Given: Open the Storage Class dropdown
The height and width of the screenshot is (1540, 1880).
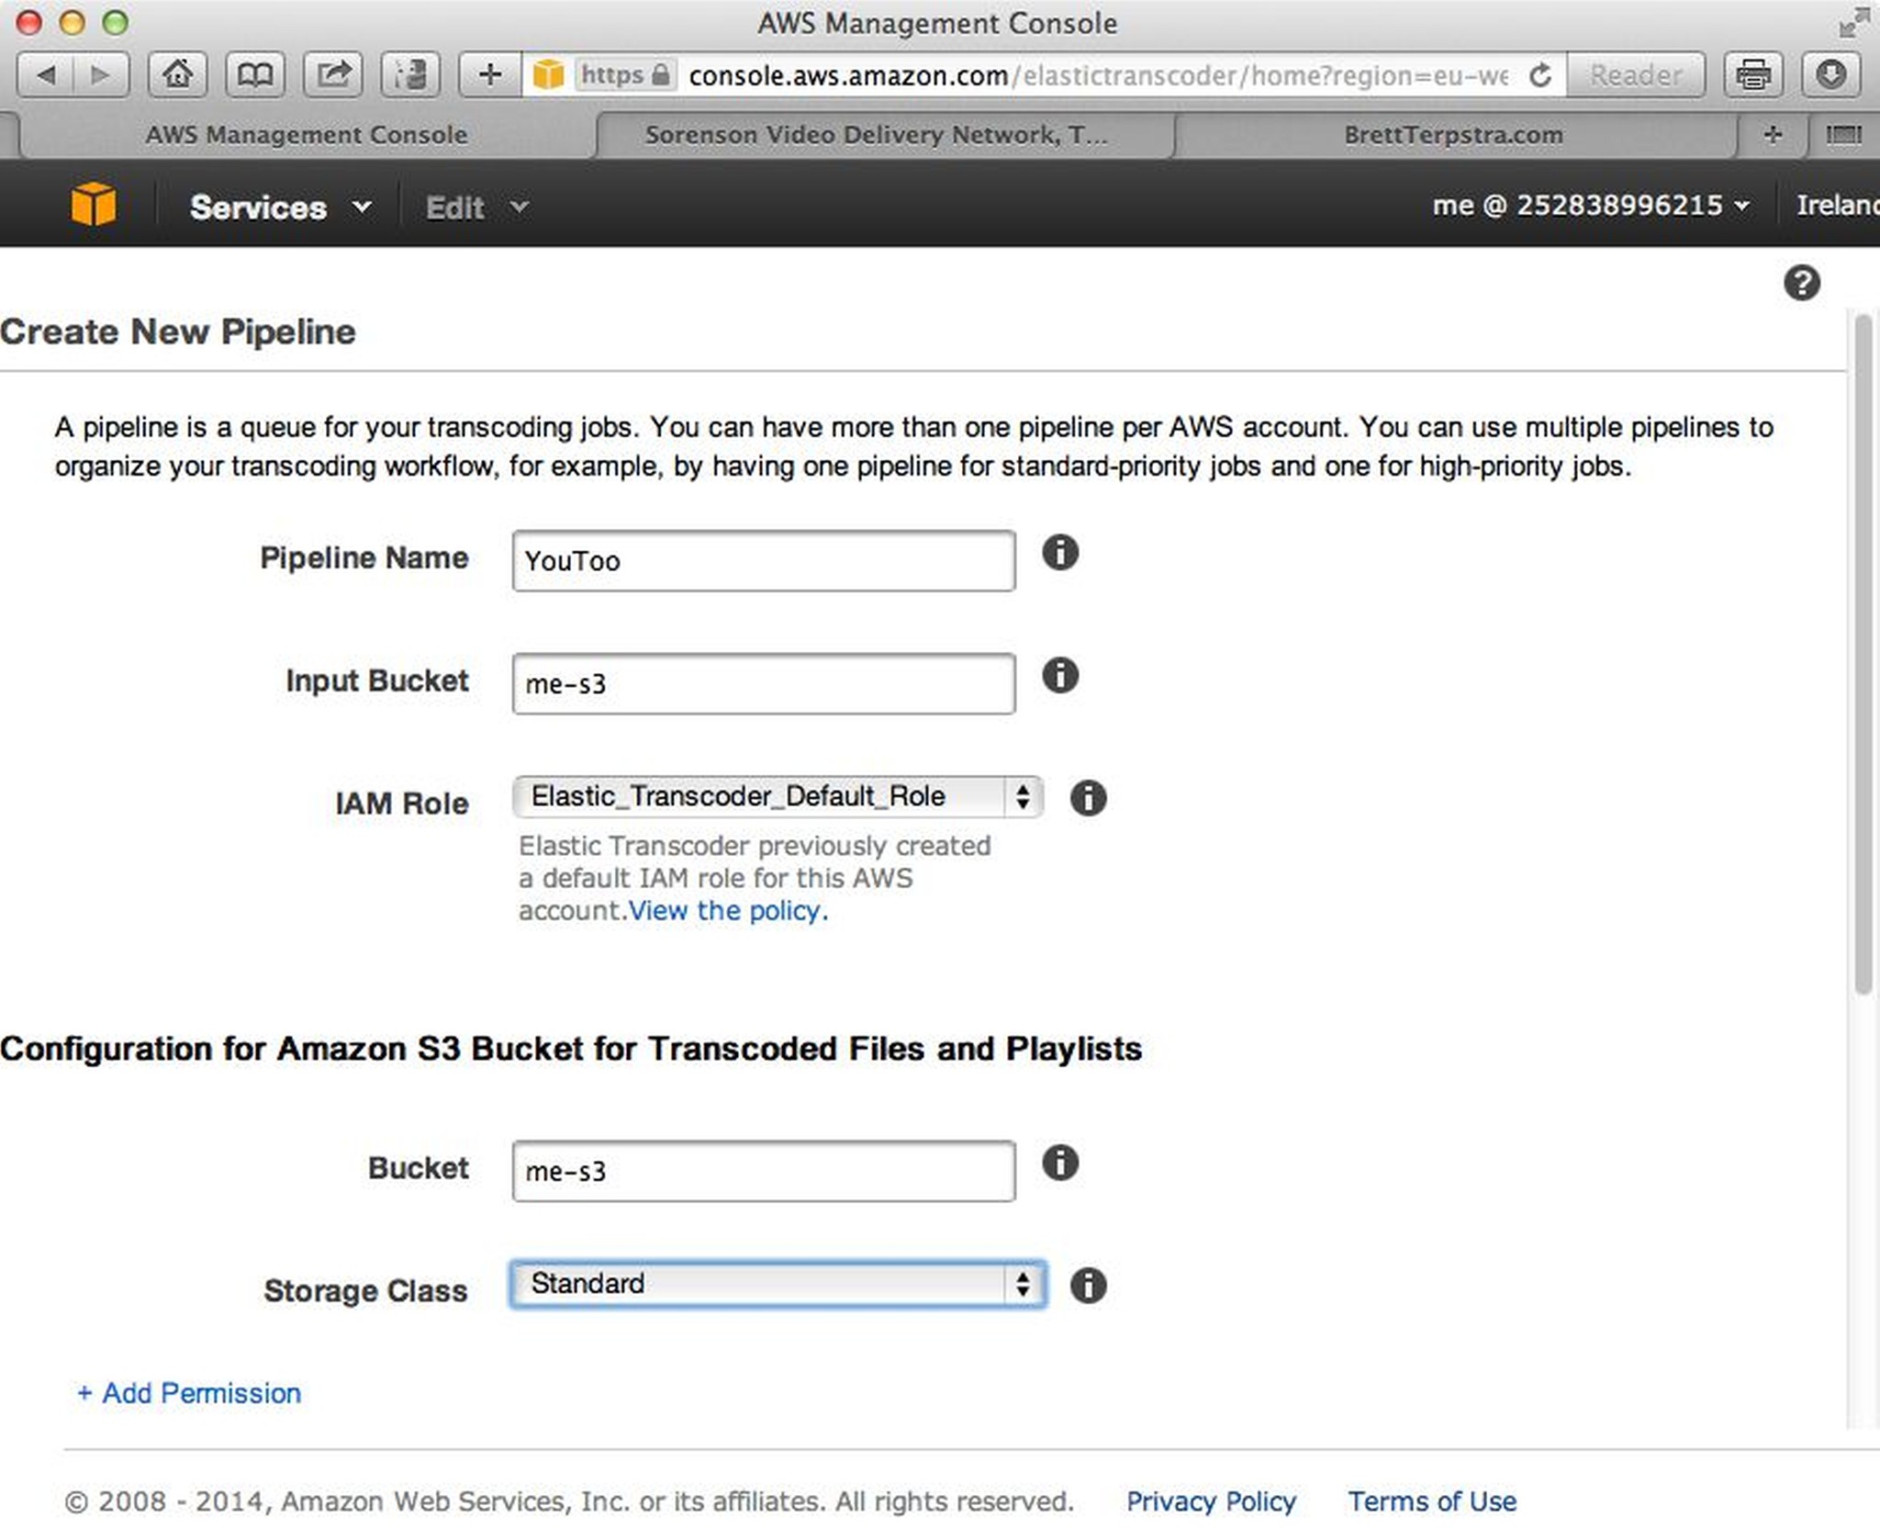Looking at the screenshot, I should [x=778, y=1284].
